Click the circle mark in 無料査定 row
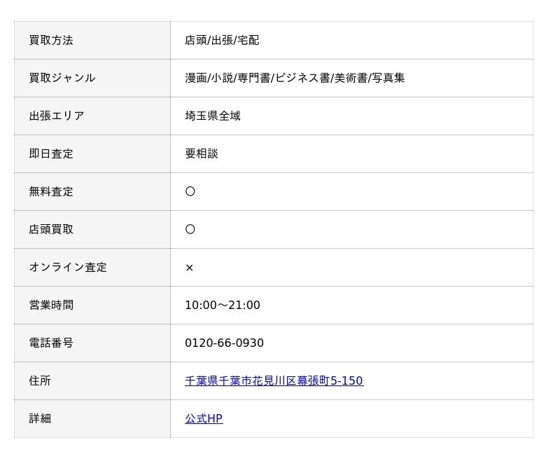This screenshot has width=560, height=459. pos(190,191)
